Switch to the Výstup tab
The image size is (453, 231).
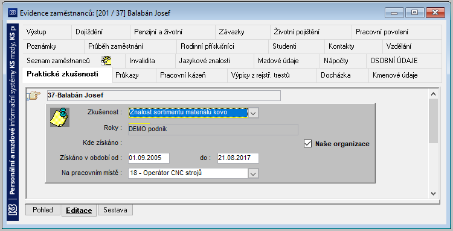click(47, 32)
